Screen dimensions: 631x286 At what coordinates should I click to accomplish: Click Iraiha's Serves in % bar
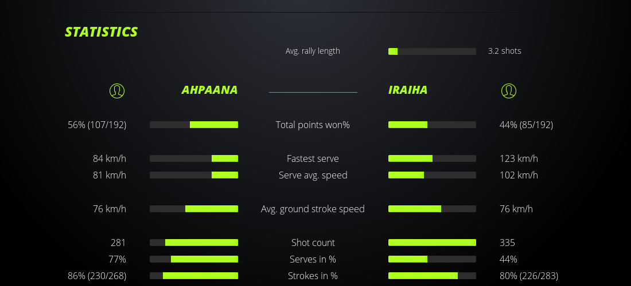pyautogui.click(x=432, y=259)
